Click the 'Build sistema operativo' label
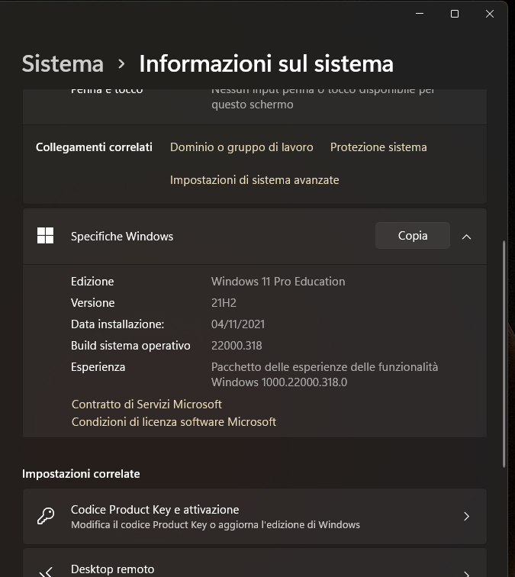The image size is (515, 577). [x=130, y=346]
